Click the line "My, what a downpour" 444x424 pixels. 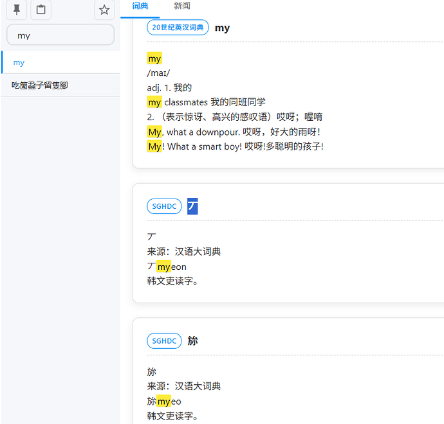tap(234, 132)
